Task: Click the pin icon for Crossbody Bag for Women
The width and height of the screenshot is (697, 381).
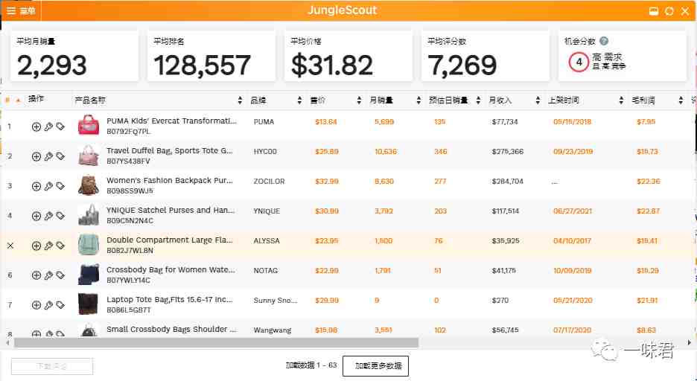Action: point(48,275)
